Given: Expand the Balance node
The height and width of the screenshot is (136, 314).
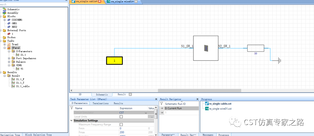Looking at the screenshot, I should (9, 62).
